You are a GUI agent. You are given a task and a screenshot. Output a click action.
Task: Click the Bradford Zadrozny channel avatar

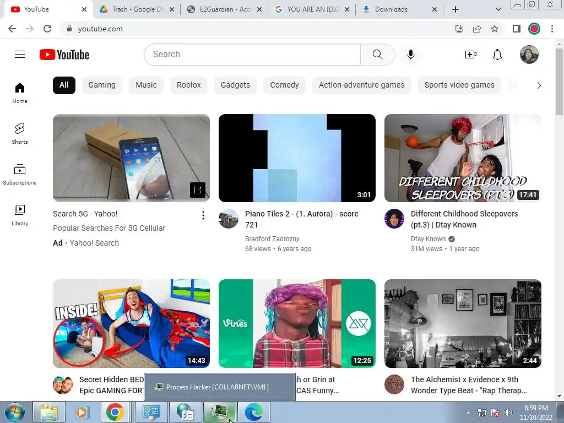pyautogui.click(x=229, y=218)
